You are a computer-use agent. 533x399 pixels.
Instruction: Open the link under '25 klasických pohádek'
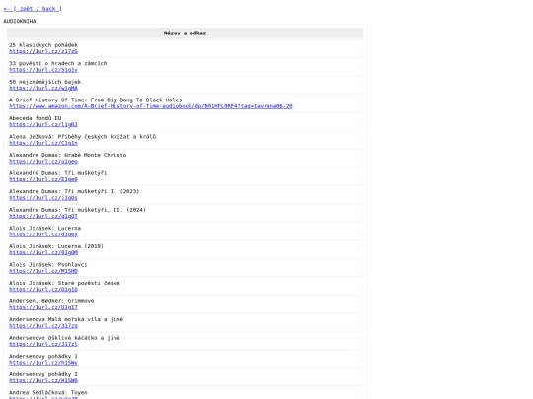click(43, 51)
